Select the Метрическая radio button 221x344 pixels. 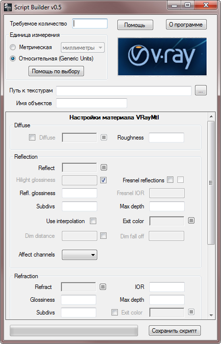(13, 47)
